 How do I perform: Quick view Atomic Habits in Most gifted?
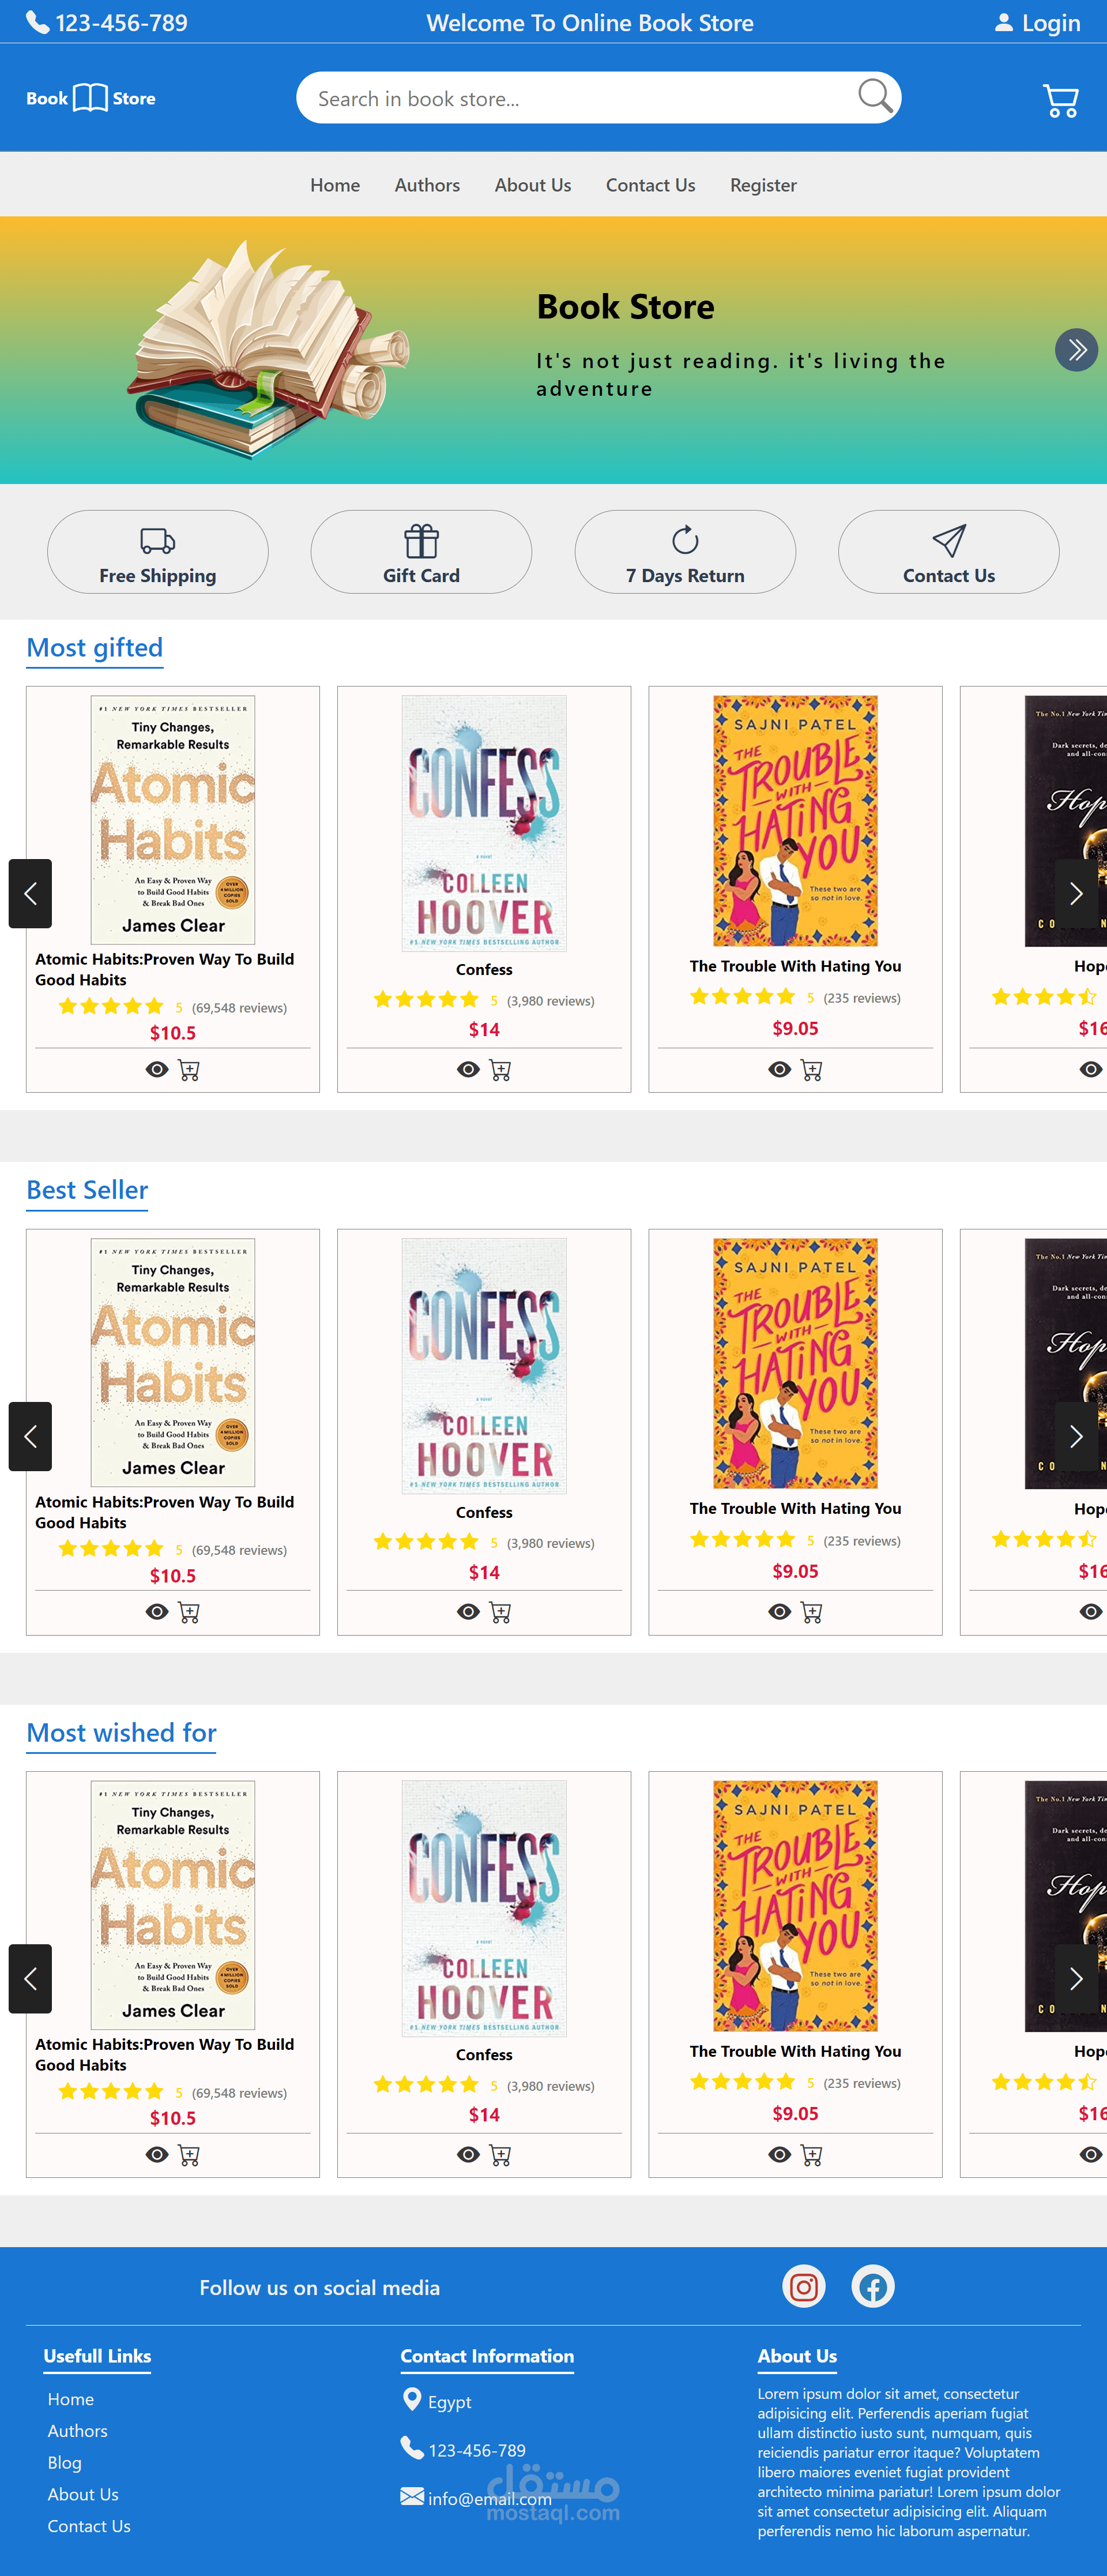(x=157, y=1070)
